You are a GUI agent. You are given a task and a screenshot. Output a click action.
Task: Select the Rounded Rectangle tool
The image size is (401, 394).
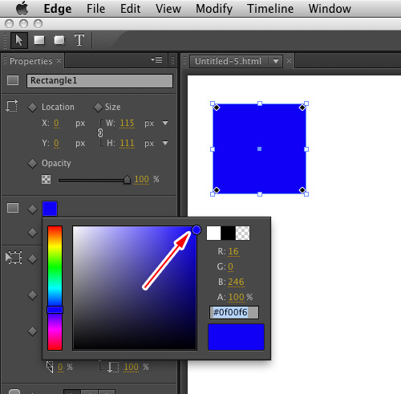(x=59, y=40)
